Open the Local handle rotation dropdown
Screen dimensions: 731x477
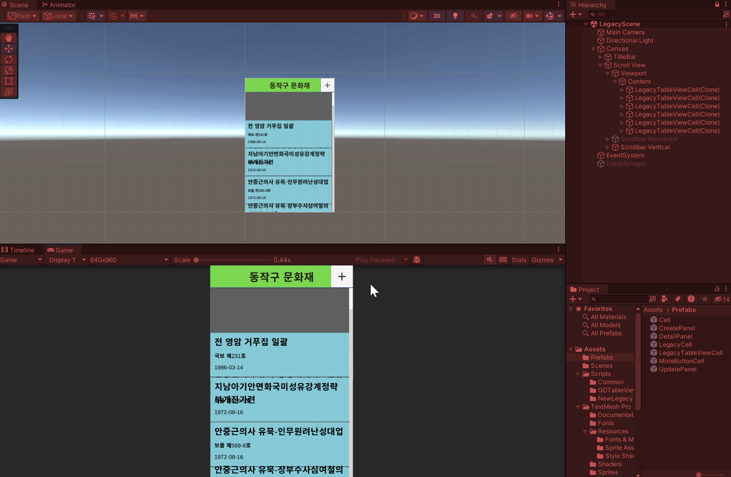(59, 16)
